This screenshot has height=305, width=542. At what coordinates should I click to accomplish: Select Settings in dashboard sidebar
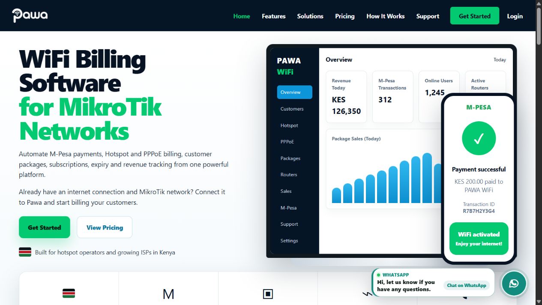click(x=289, y=241)
